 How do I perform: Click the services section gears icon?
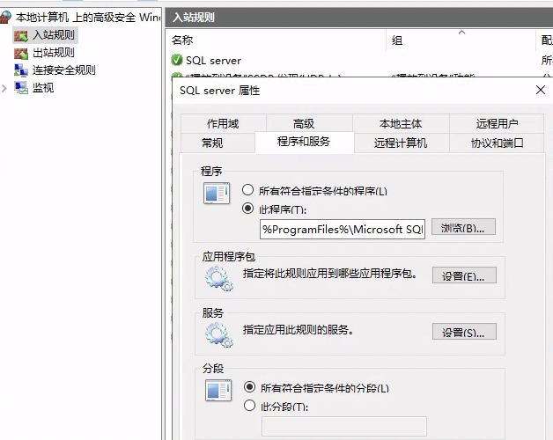(219, 335)
